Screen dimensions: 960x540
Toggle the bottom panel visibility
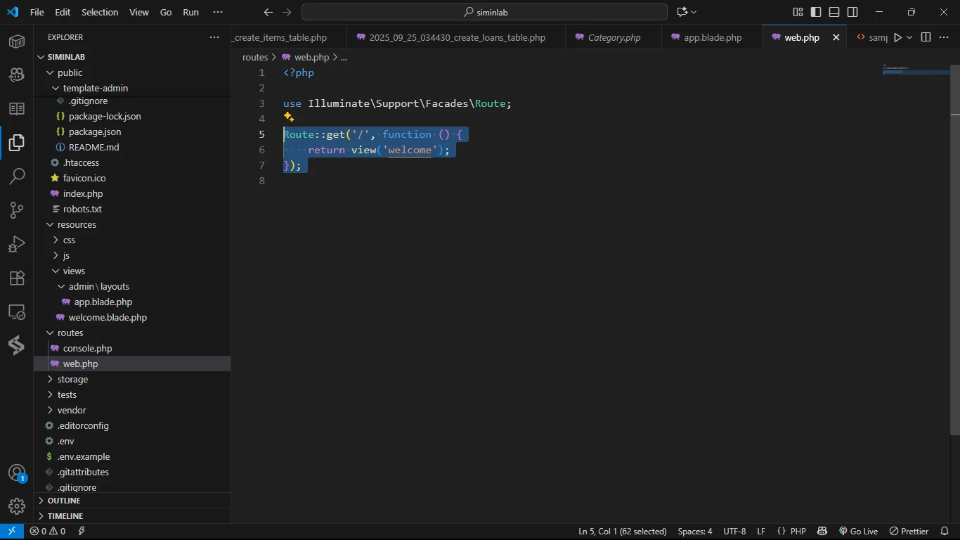834,12
